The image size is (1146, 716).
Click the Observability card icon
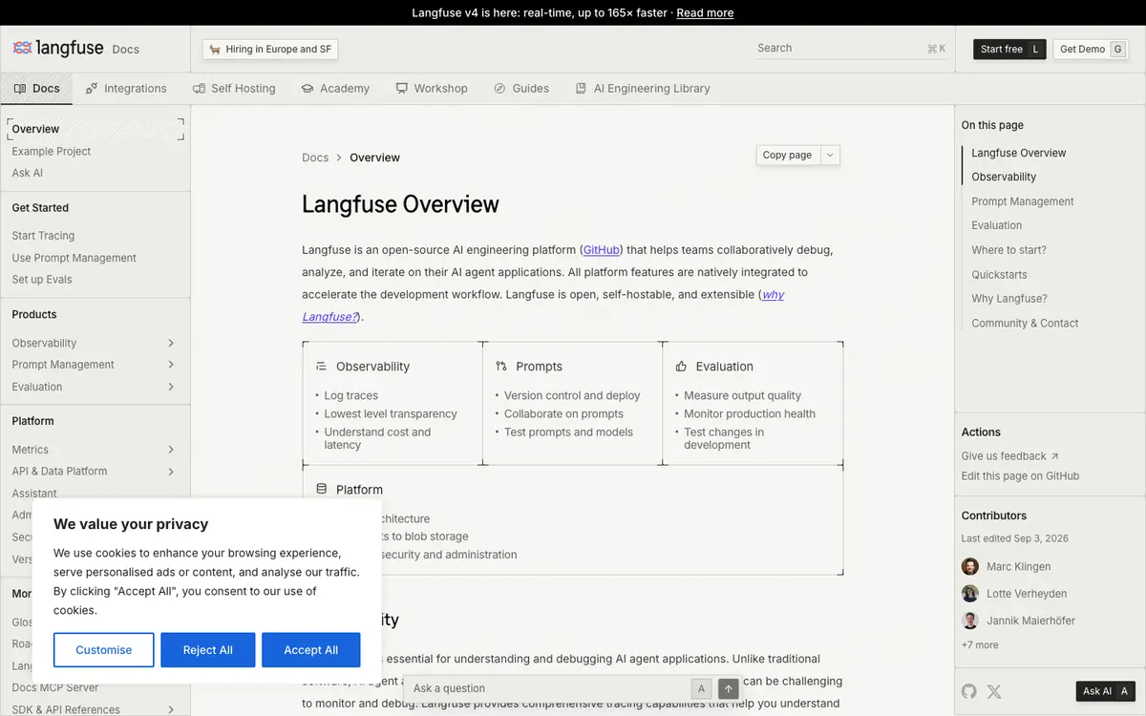[x=322, y=367]
